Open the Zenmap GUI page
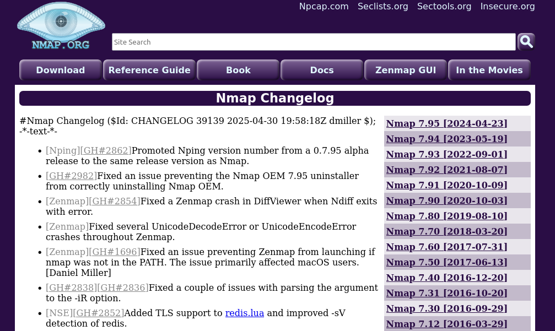Viewport: 555px width, 331px height. [x=406, y=70]
